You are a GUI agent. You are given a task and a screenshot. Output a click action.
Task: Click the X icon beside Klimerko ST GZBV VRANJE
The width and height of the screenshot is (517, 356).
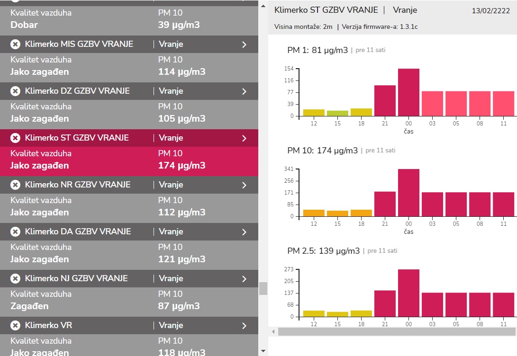[x=15, y=138]
